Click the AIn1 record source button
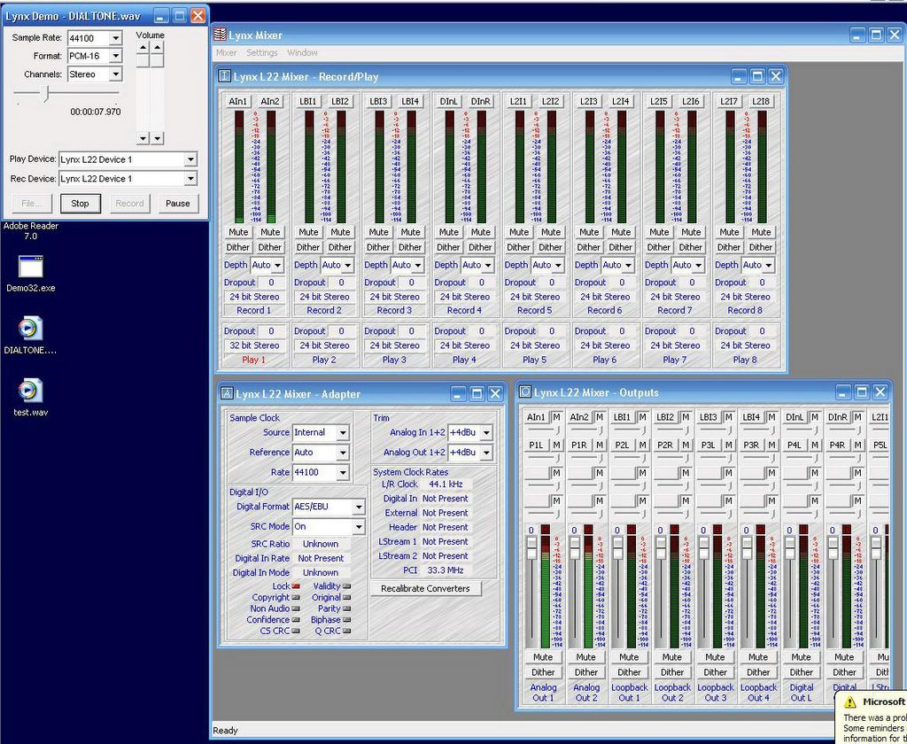The width and height of the screenshot is (907, 744). click(237, 101)
